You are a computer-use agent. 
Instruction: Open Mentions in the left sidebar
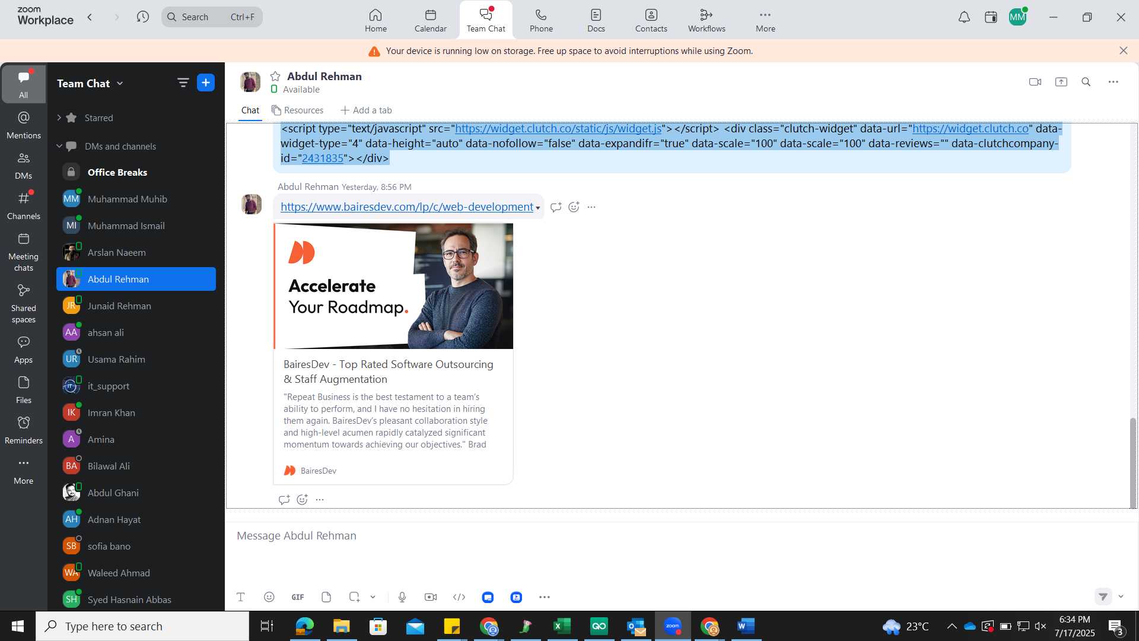[24, 125]
